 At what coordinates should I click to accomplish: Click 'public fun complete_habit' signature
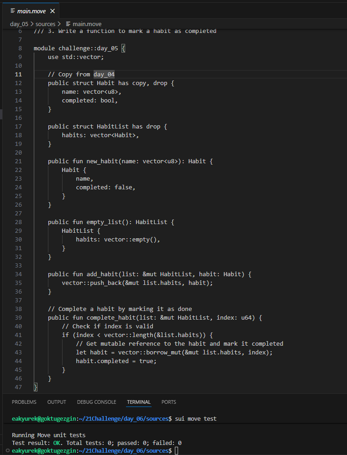[x=155, y=317]
